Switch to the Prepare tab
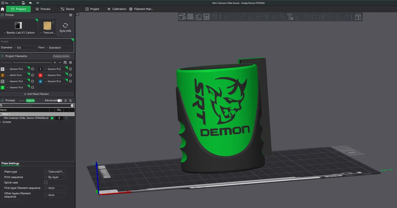The image size is (397, 208). click(x=18, y=9)
